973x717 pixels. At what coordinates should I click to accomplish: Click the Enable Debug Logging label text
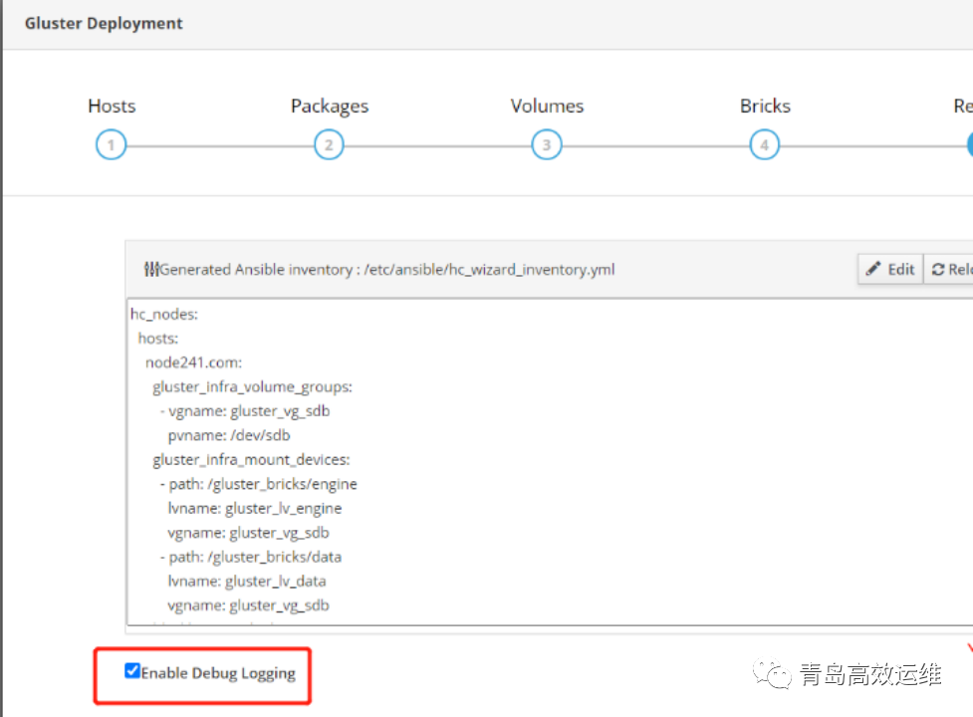pyautogui.click(x=218, y=673)
